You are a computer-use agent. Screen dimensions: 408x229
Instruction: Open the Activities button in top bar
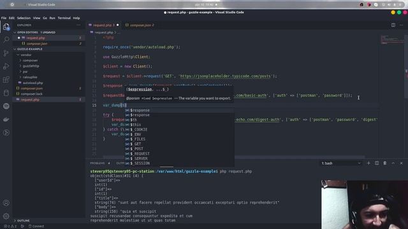pos(12,4)
